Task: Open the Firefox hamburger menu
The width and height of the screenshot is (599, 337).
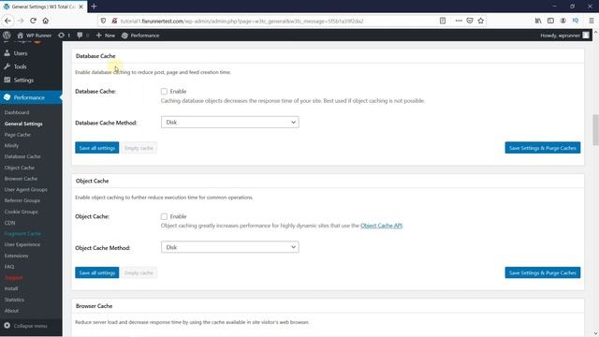Action: [x=591, y=21]
